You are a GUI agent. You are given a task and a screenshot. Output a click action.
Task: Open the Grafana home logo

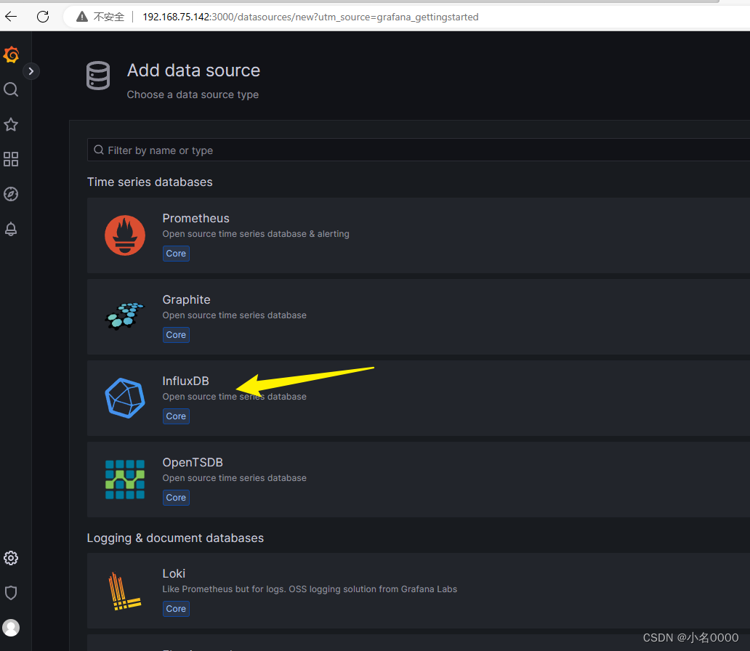coord(11,55)
